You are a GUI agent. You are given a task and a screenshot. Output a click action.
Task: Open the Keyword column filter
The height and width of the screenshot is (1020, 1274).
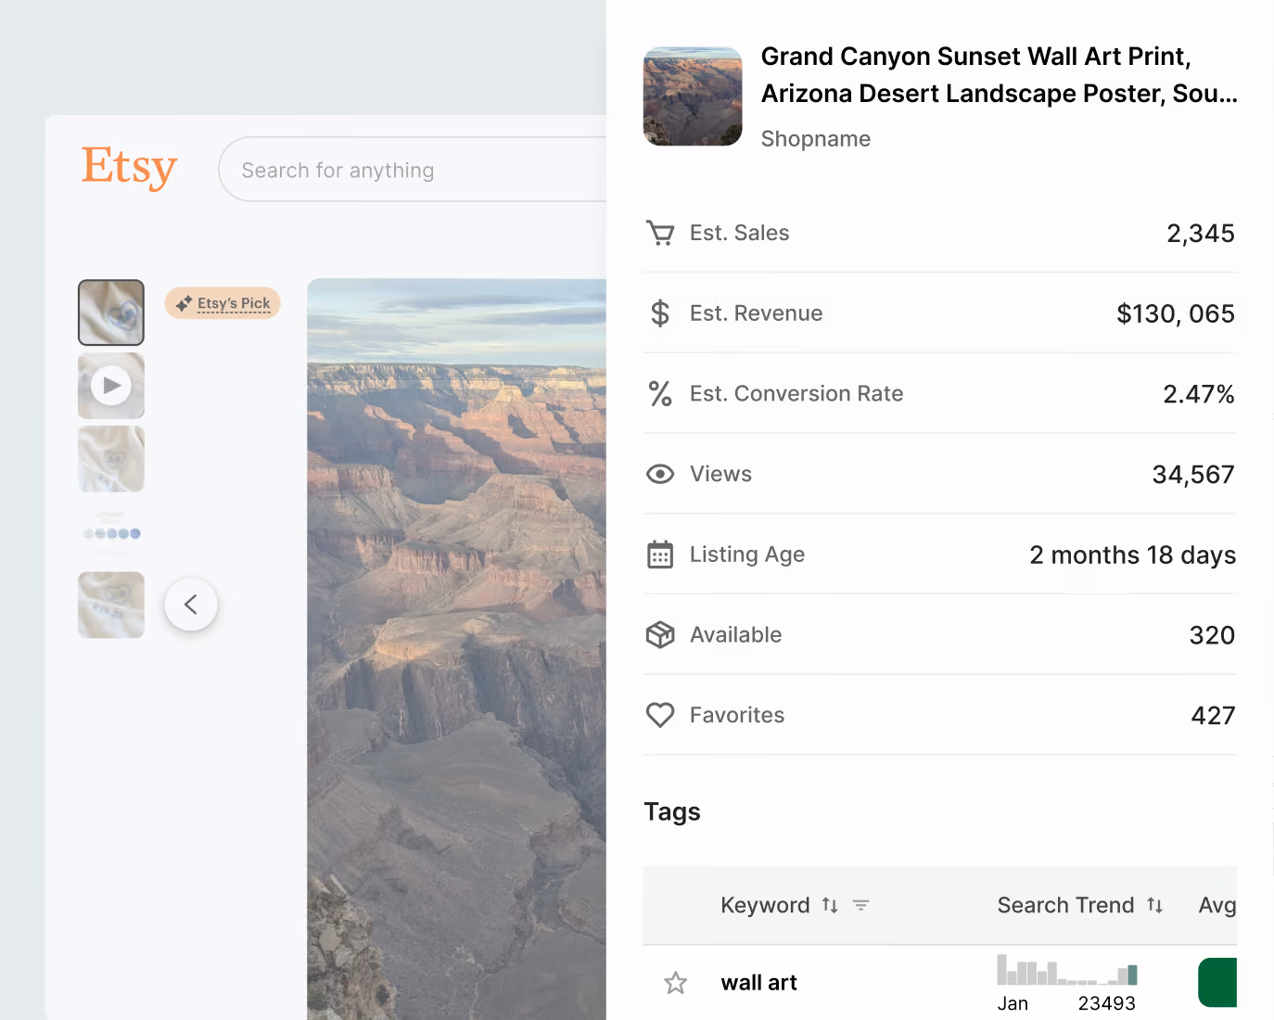(x=861, y=905)
